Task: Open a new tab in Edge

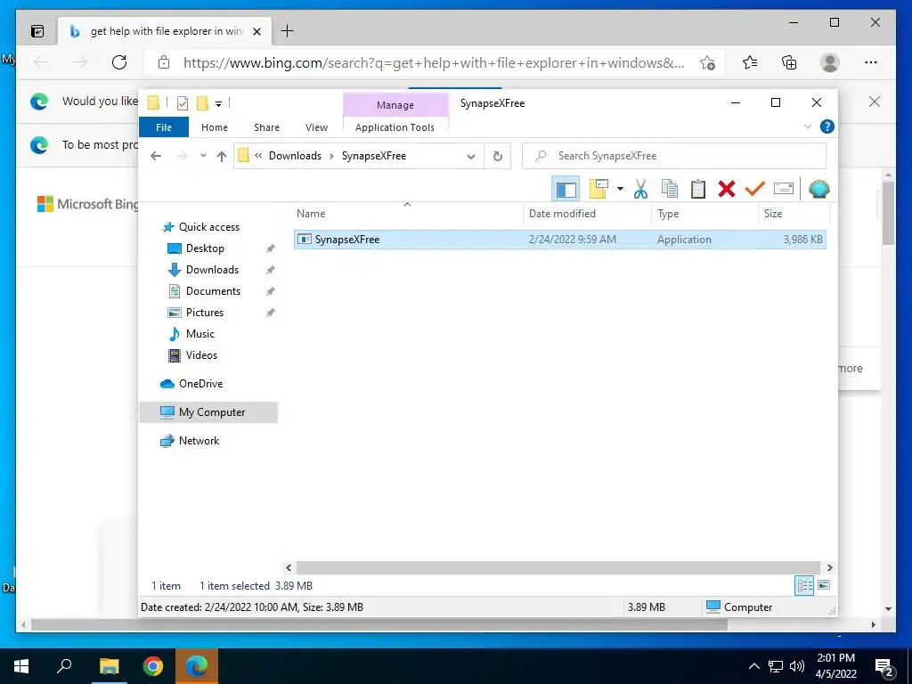Action: (288, 31)
